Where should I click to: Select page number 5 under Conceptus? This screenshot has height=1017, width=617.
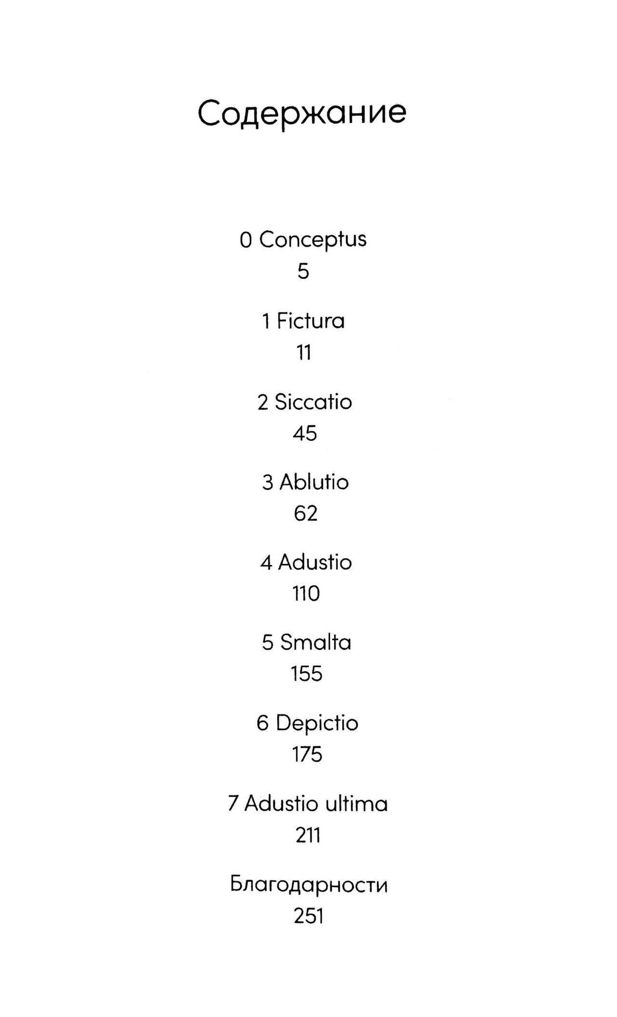(303, 271)
